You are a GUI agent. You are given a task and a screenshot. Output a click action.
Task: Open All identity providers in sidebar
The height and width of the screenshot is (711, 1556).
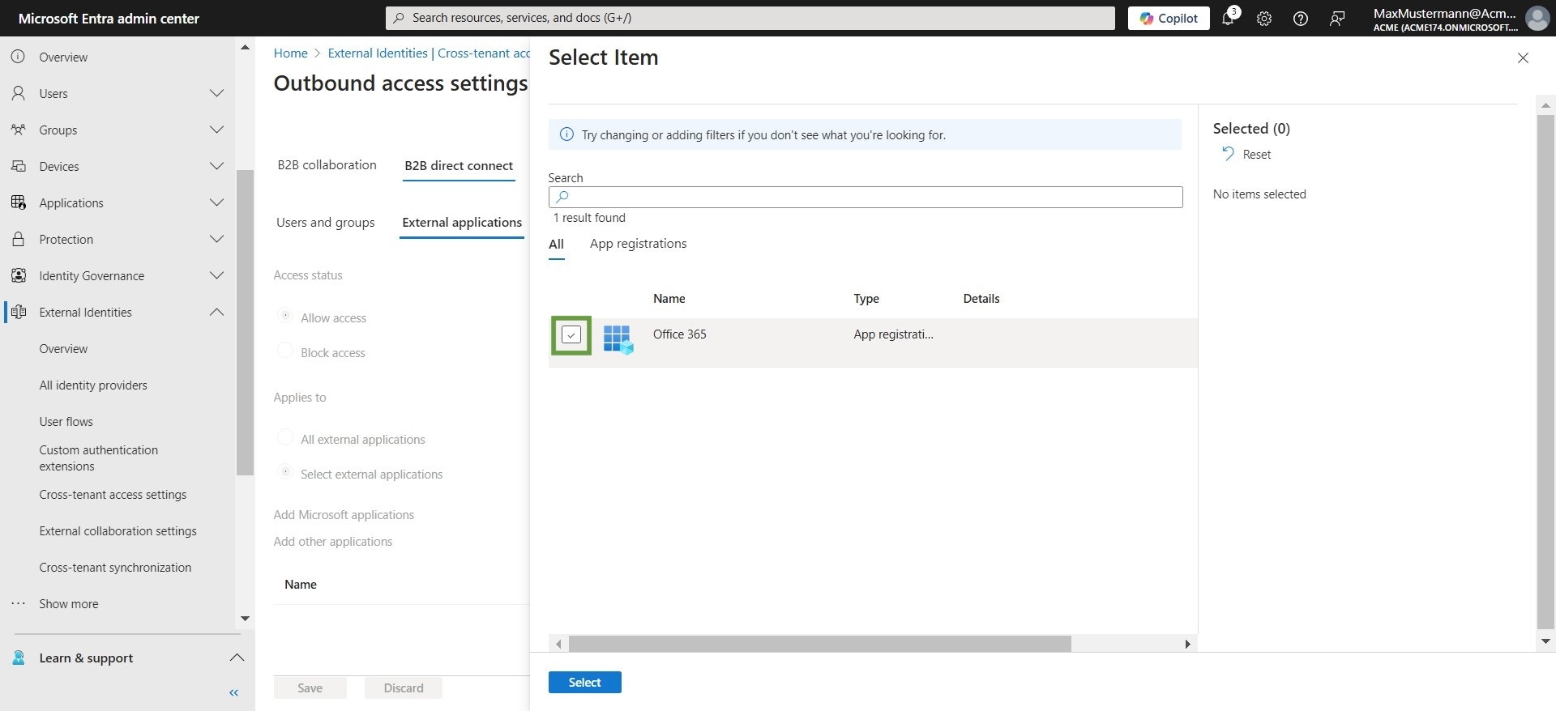coord(93,385)
